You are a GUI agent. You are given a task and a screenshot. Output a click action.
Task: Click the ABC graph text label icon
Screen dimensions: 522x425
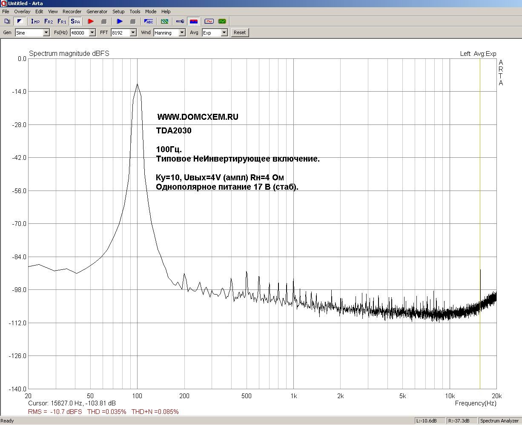click(x=149, y=21)
